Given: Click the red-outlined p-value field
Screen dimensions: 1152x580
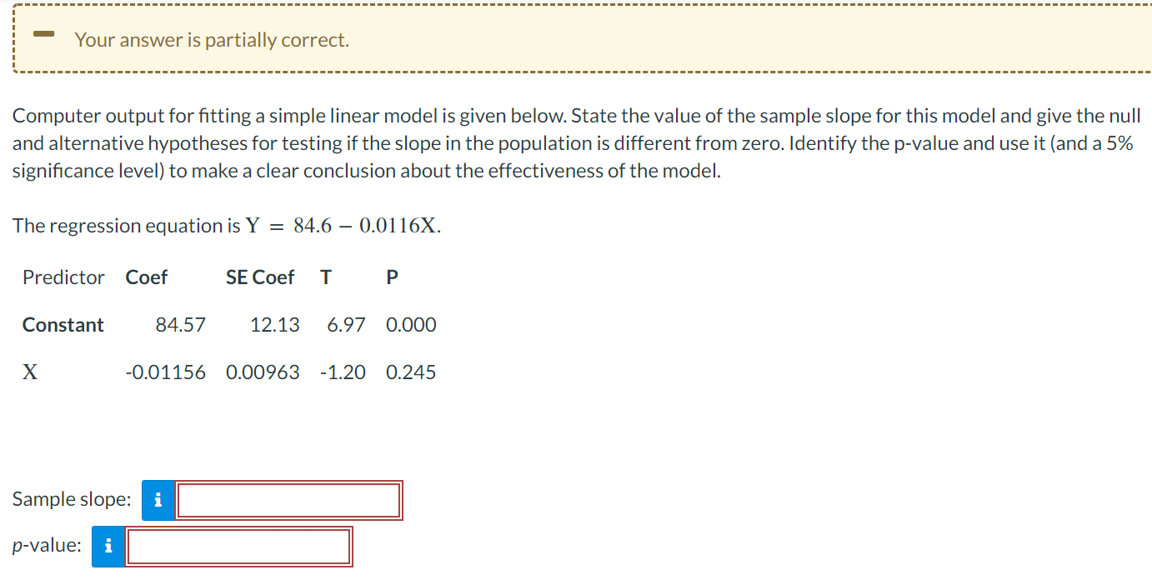Looking at the screenshot, I should (239, 547).
